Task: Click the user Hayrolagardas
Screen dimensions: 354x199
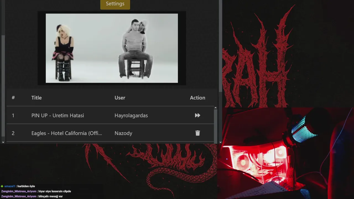Action: 131,115
